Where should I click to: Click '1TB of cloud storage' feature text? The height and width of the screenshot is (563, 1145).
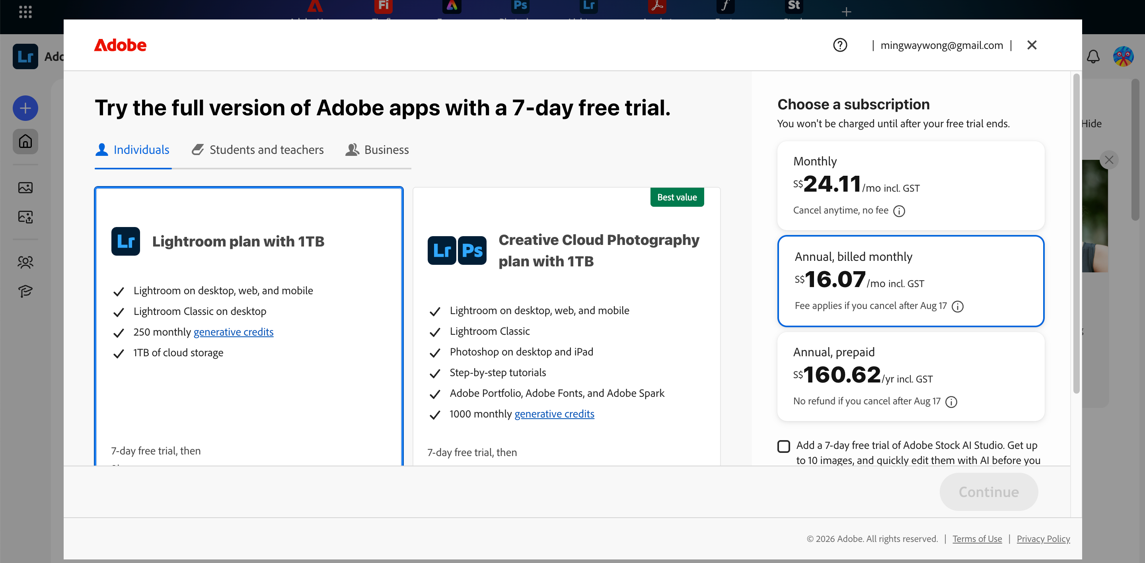[x=178, y=353]
